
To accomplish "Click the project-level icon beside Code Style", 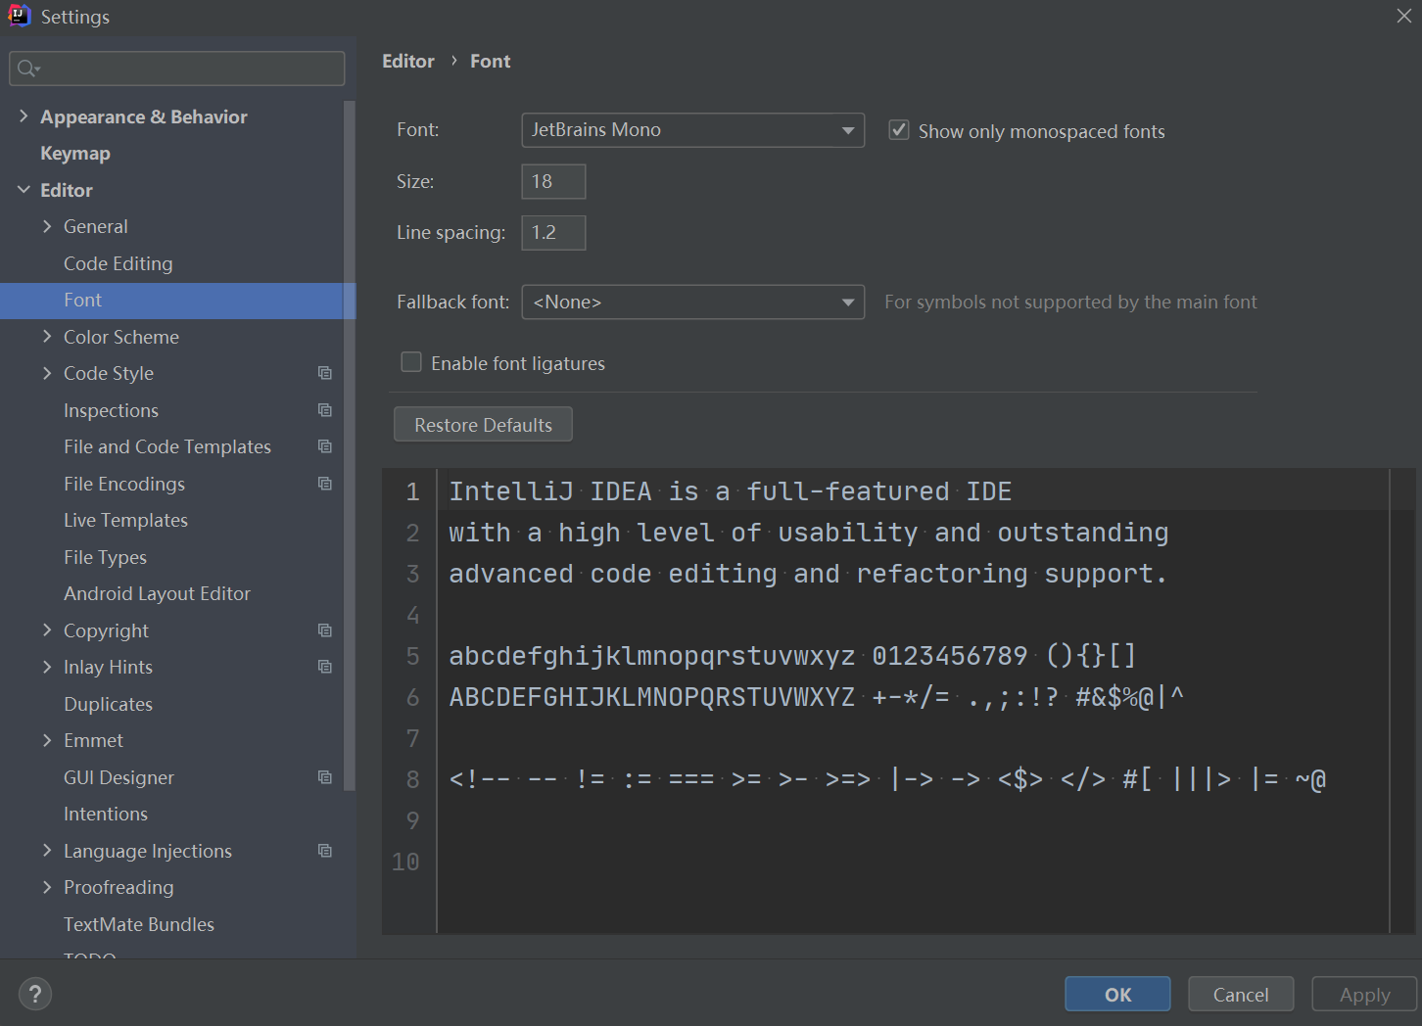I will point(325,373).
